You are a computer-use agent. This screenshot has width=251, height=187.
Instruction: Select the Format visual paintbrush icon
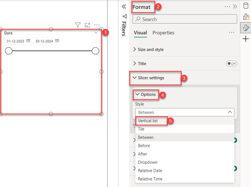click(246, 28)
